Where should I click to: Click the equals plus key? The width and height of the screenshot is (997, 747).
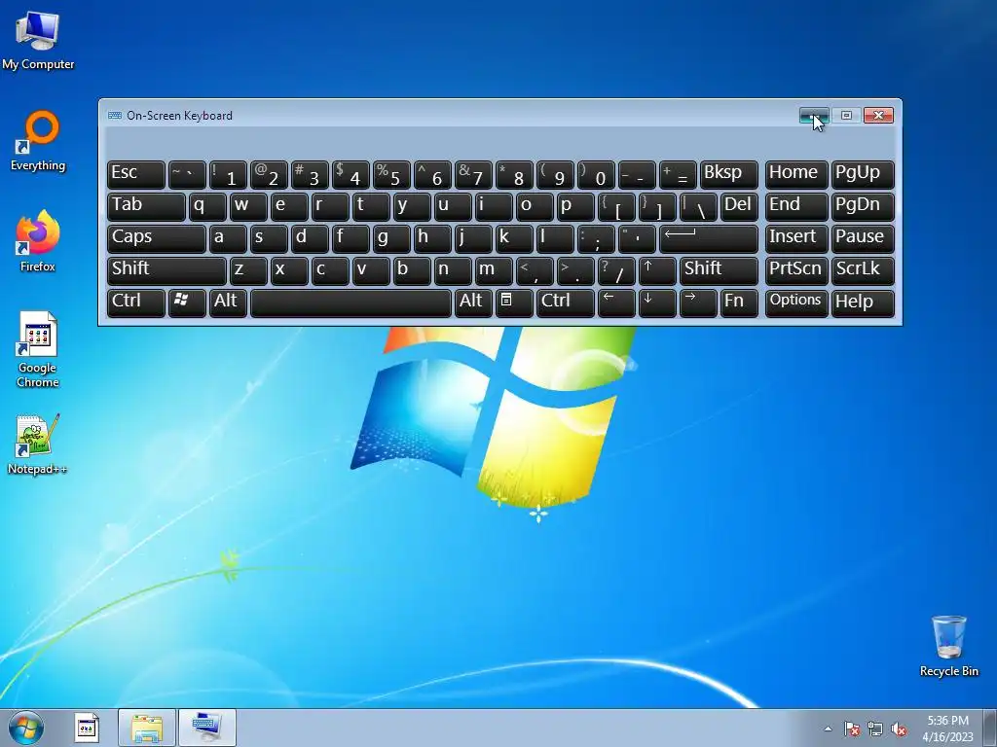coord(678,174)
